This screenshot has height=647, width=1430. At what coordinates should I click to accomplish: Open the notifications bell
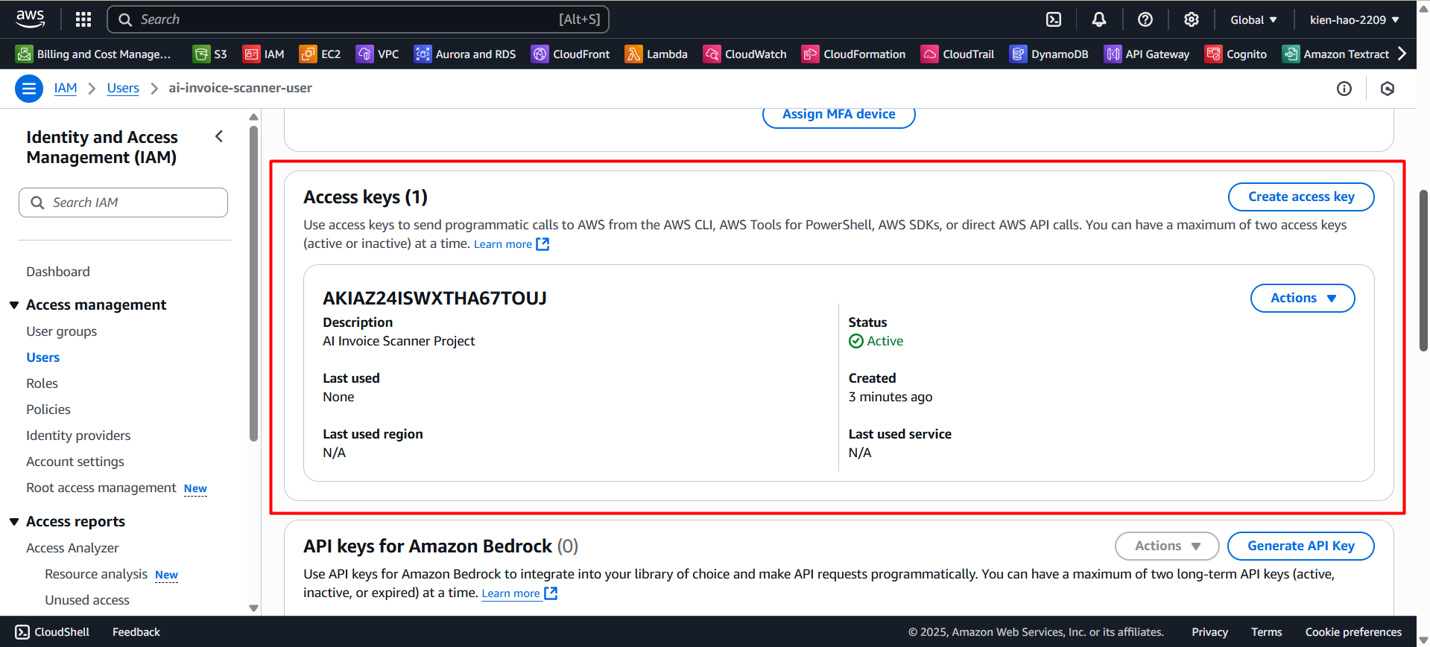[1099, 19]
